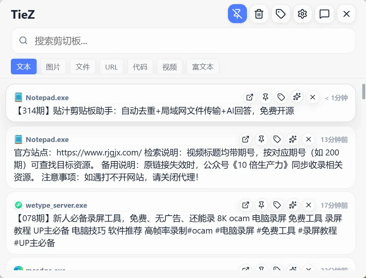The image size is (366, 278).
Task: Click the trash clear-history icon
Action: [x=259, y=14]
